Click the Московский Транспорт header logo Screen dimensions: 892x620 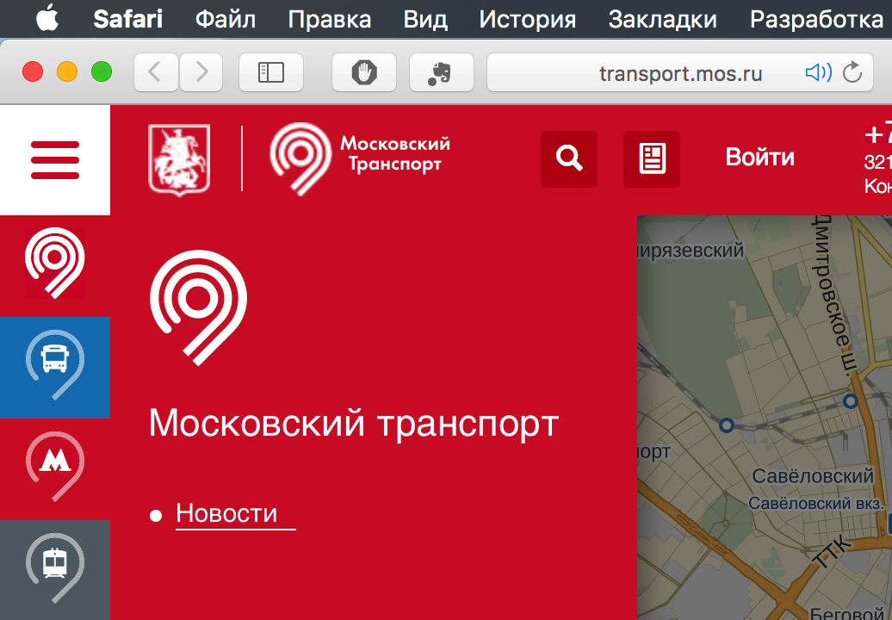[360, 158]
